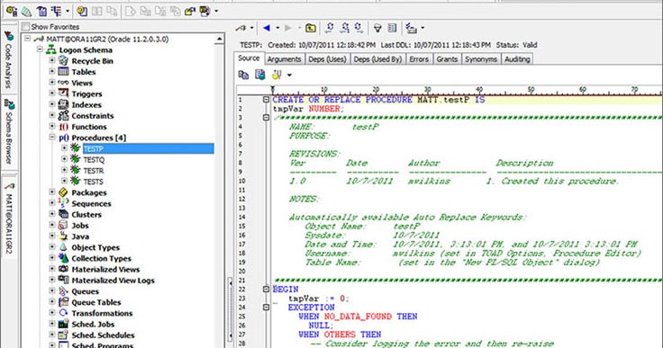Screen dimensions: 663x348
Task: Click the blue back arrow
Action: (267, 28)
